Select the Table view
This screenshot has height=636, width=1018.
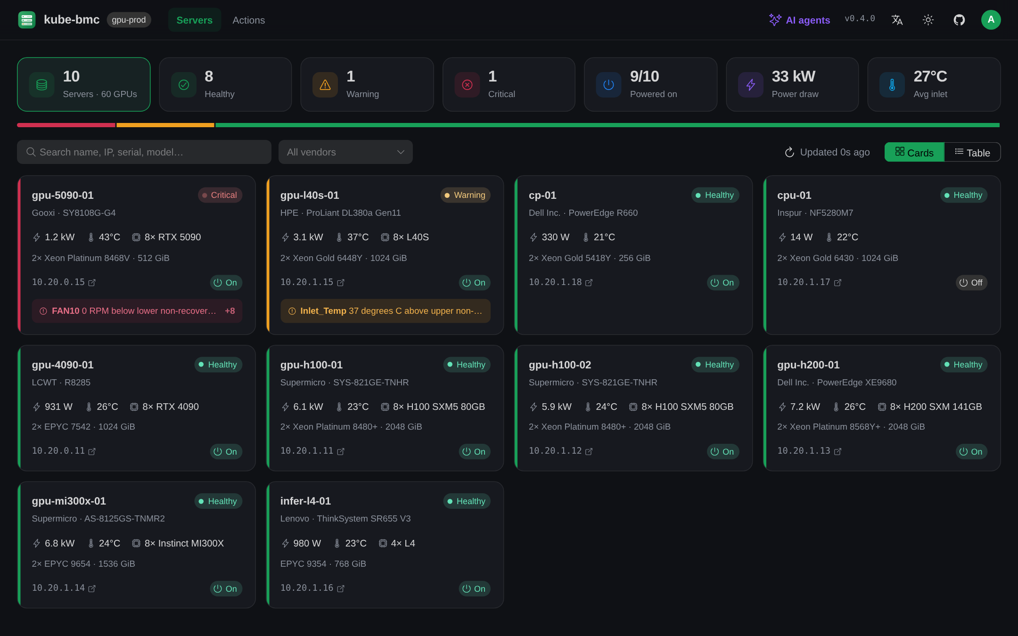pyautogui.click(x=972, y=152)
